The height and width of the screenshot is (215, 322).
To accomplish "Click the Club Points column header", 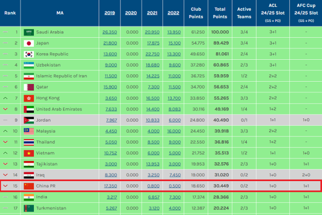I will pyautogui.click(x=196, y=13).
